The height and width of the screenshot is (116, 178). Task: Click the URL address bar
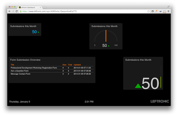tap(84, 11)
